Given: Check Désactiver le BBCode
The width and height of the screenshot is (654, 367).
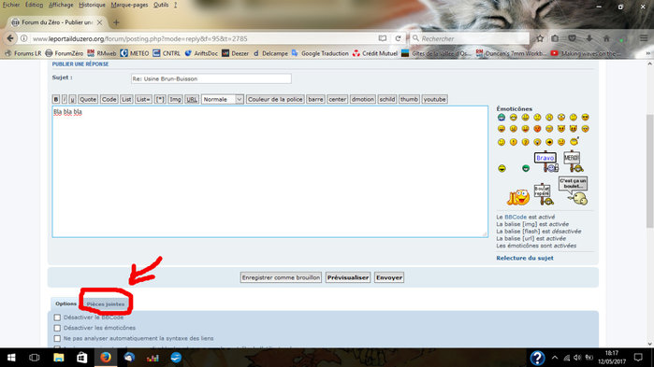Looking at the screenshot, I should [57, 318].
